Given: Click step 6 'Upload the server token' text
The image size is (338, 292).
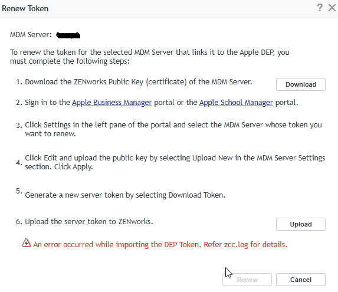Looking at the screenshot, I should (89, 222).
